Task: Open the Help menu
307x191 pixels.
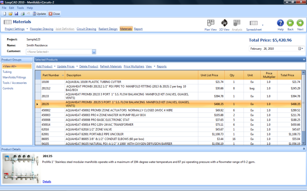Action: click(30, 8)
